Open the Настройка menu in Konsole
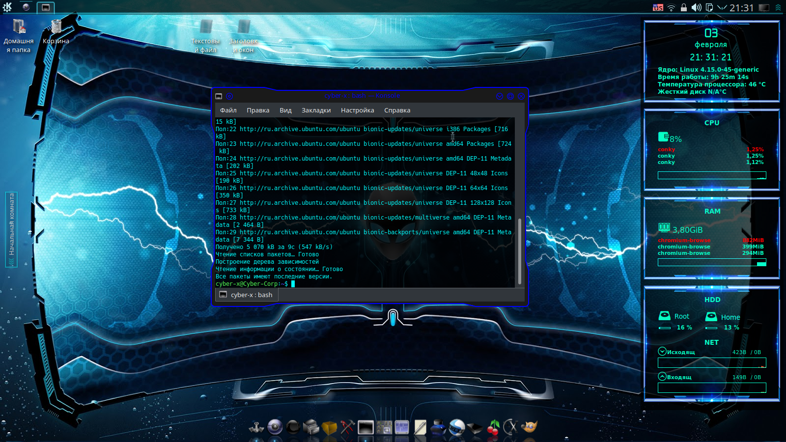Viewport: 786px width, 442px height. coord(357,110)
